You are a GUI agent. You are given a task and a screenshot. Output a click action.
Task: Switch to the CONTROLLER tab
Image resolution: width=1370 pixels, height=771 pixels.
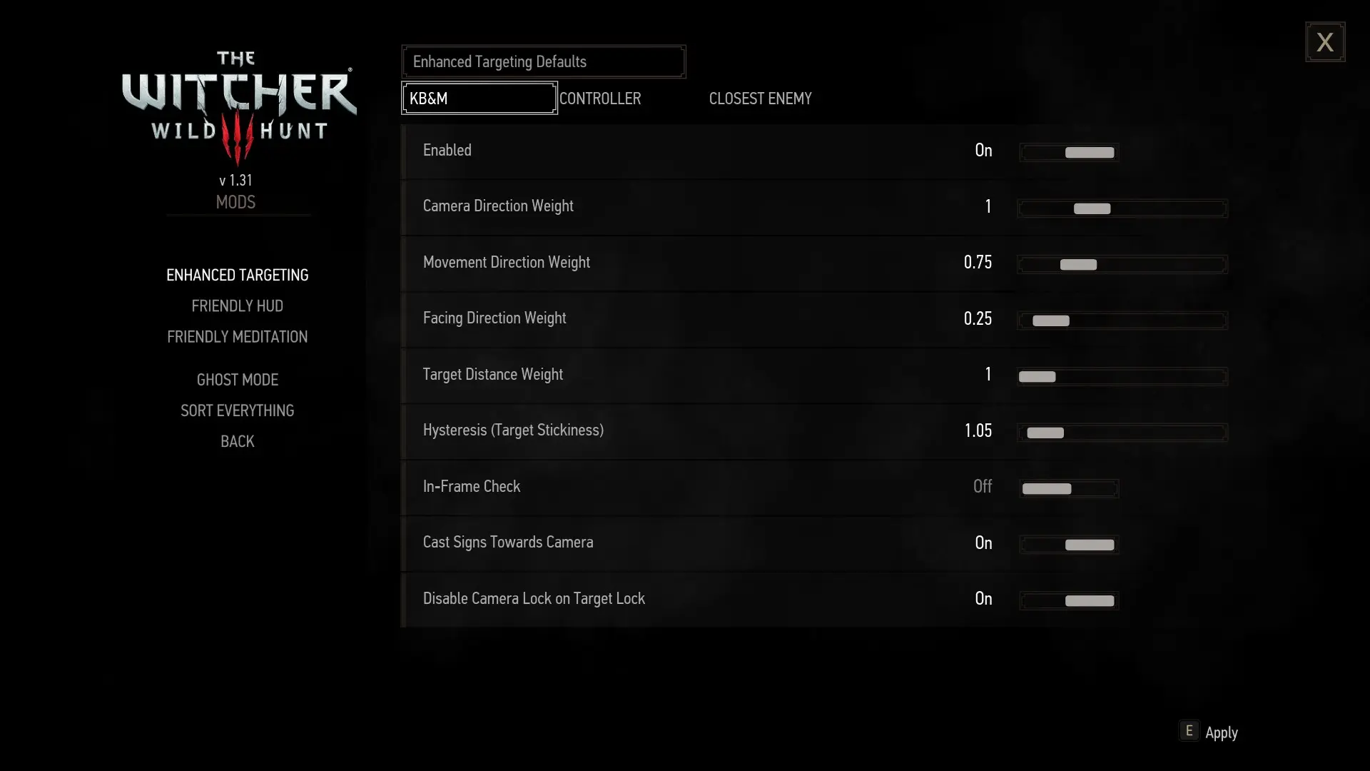pos(599,98)
